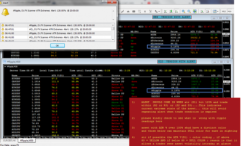The height and width of the screenshot is (146, 241).
Task: Click USDTRY in the upper scanner window
Action: (x=155, y=52)
